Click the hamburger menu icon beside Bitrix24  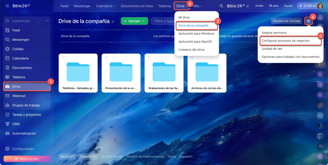[7, 6]
